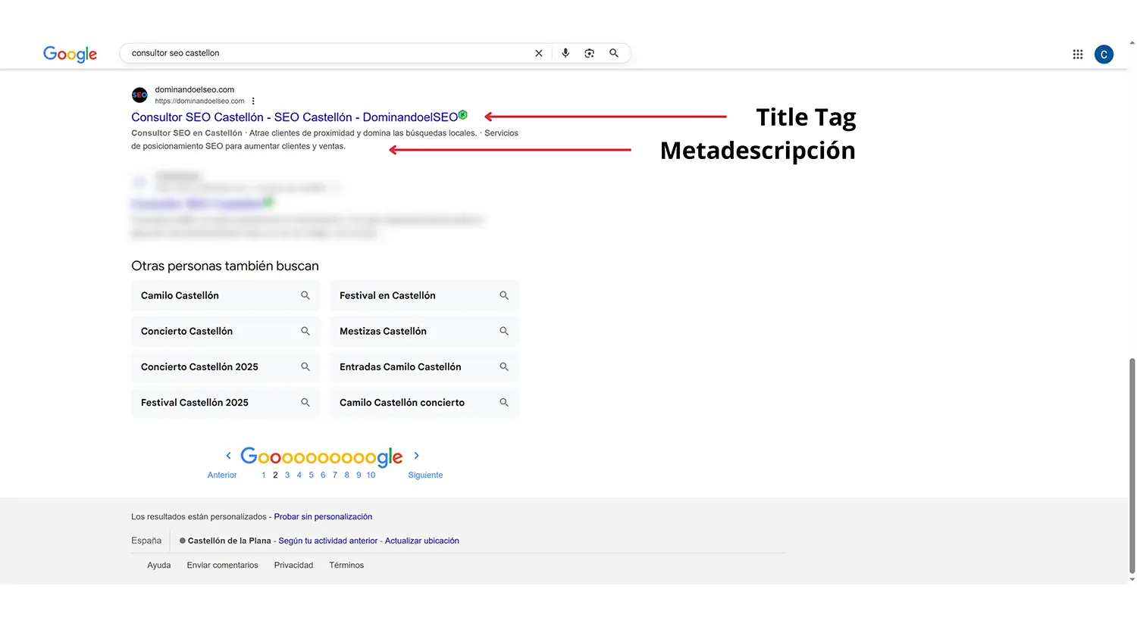The width and height of the screenshot is (1137, 639).
Task: Click "Probar sin personalización"
Action: [x=323, y=516]
